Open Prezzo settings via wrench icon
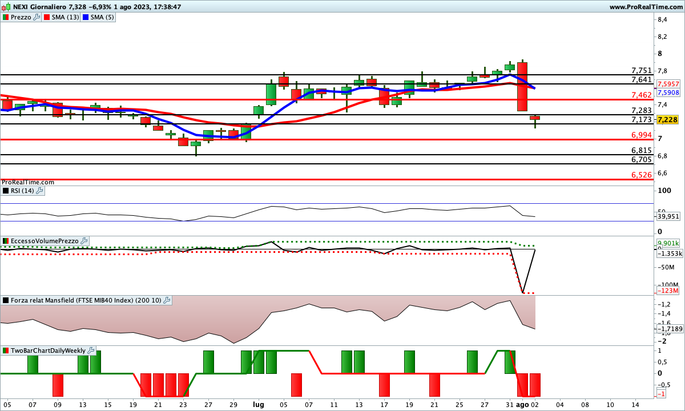 coord(37,17)
